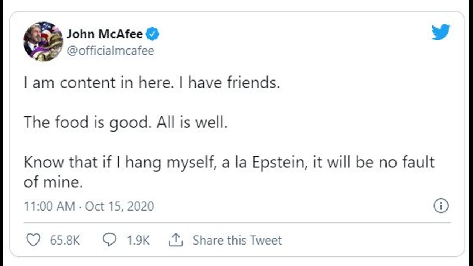Click the line "The food is good."
This screenshot has width=473, height=266.
point(88,123)
